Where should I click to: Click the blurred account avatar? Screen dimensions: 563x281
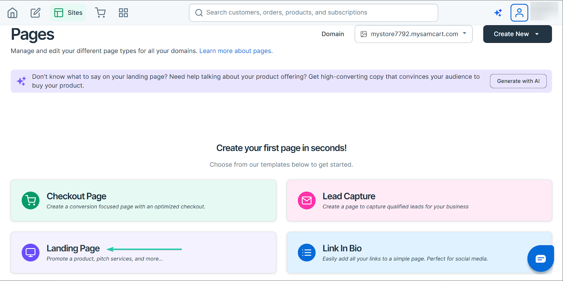point(544,11)
